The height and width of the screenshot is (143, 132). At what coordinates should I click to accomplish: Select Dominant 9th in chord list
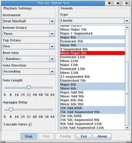[x=92, y=41]
